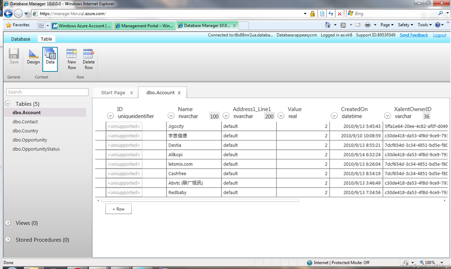Click the Search input field in sidebar
This screenshot has height=269, width=451.
(48, 92)
